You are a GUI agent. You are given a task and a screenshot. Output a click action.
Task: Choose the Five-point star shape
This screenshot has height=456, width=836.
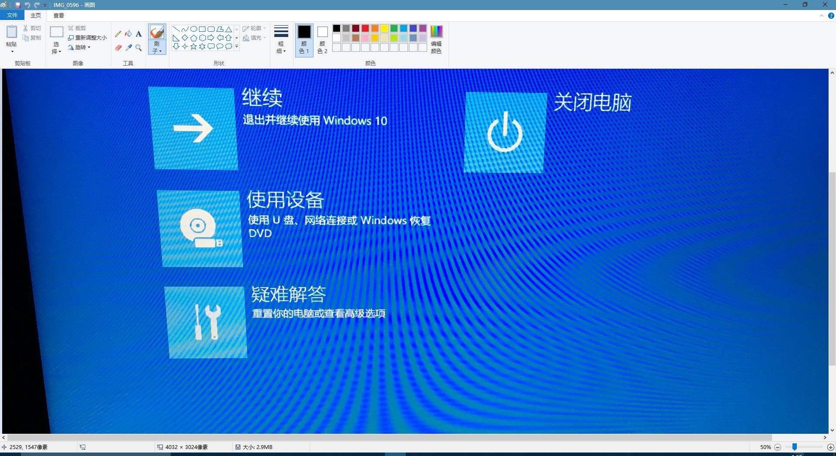click(193, 47)
